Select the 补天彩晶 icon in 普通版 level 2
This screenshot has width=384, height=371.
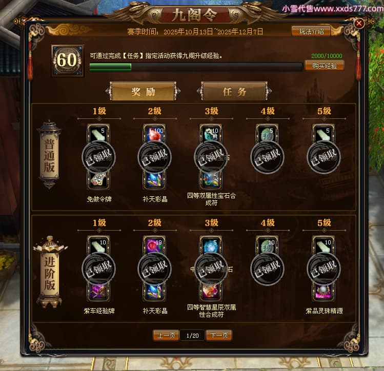(154, 180)
